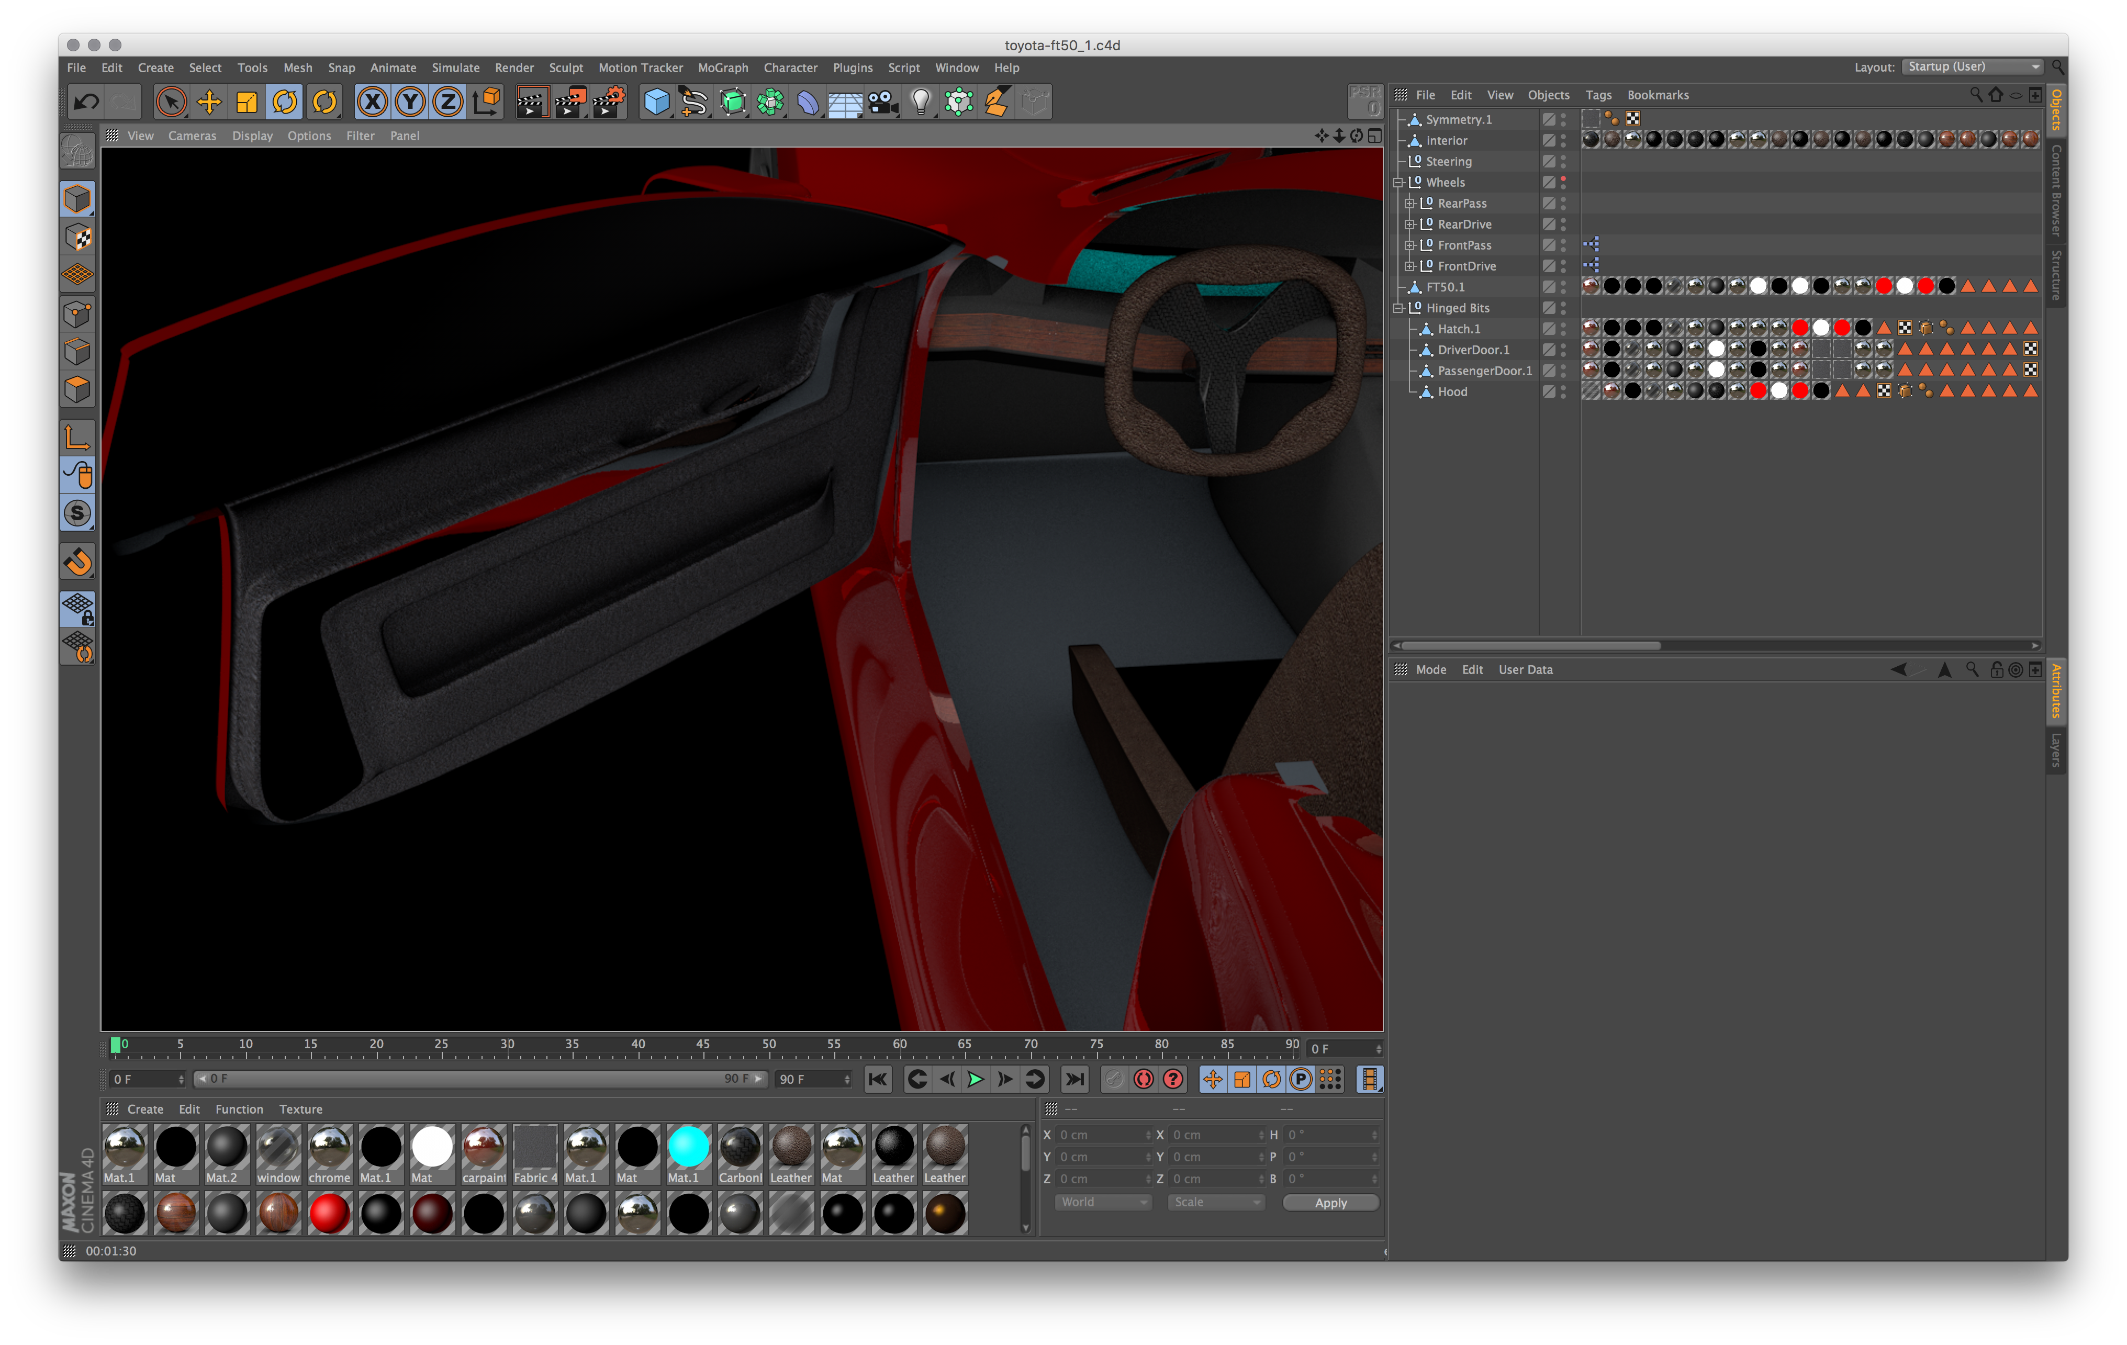Enable Points mode
The image size is (2127, 1345).
pos(78,315)
